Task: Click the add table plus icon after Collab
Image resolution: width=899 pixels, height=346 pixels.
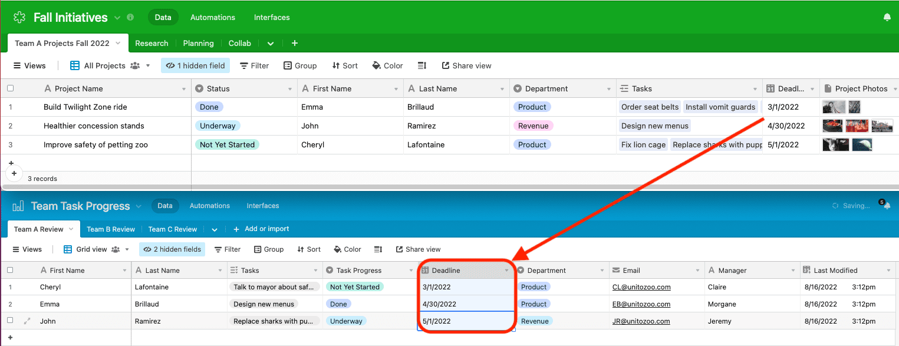Action: (x=295, y=43)
